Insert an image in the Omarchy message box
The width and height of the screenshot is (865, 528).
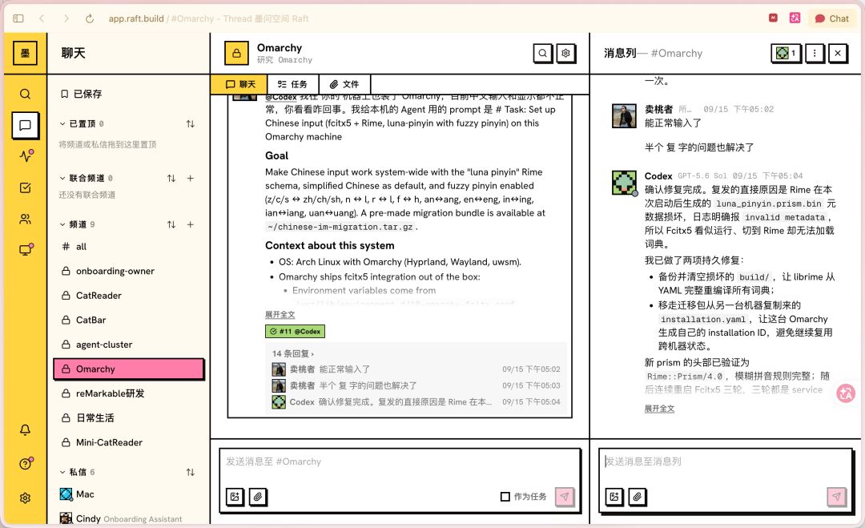tap(235, 497)
